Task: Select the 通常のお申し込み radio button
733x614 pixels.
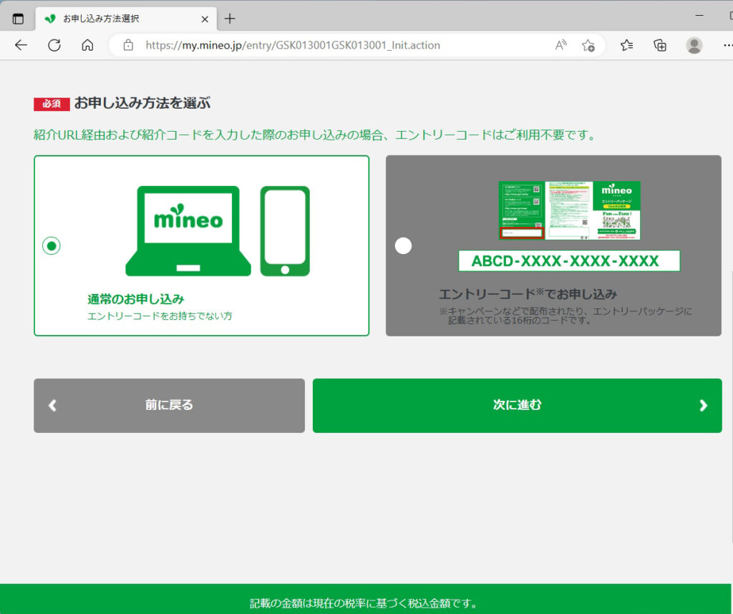Action: coord(52,245)
